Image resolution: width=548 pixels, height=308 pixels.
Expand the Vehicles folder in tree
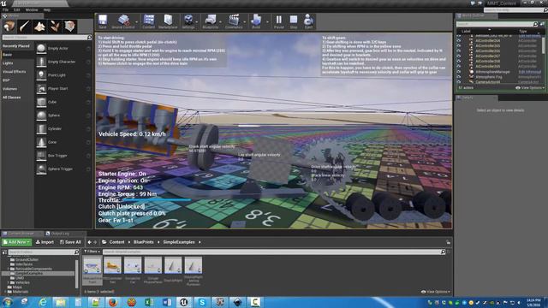pyautogui.click(x=9, y=282)
